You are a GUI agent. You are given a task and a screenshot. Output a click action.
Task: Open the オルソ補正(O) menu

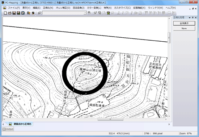(63, 8)
